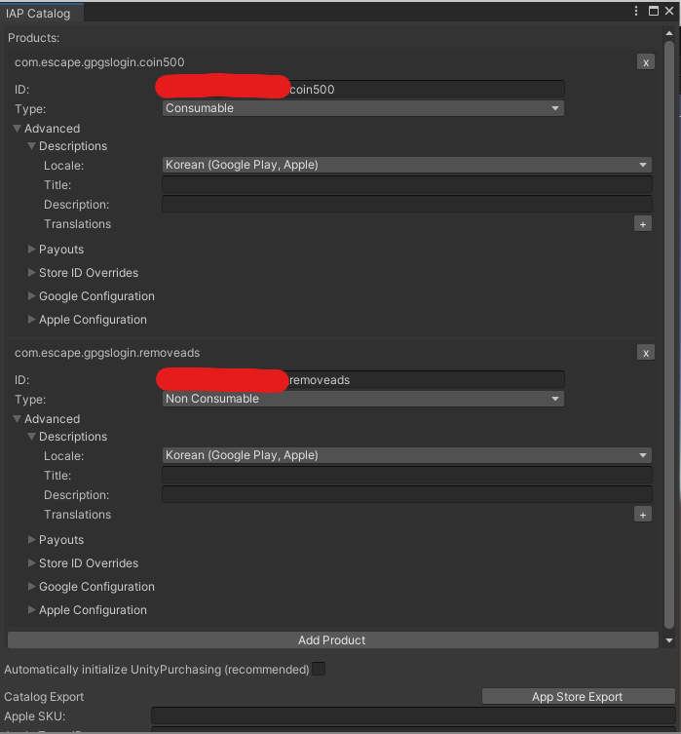The image size is (681, 734).
Task: Add a translation for coin500 with plus button
Action: (643, 224)
